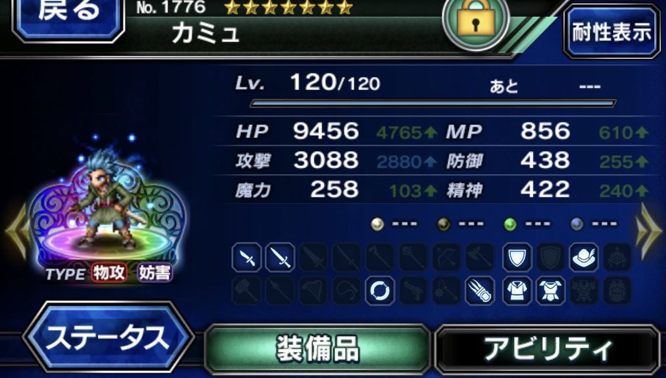The width and height of the screenshot is (666, 378).
Task: Tap the 耐性表示 button
Action: point(612,32)
